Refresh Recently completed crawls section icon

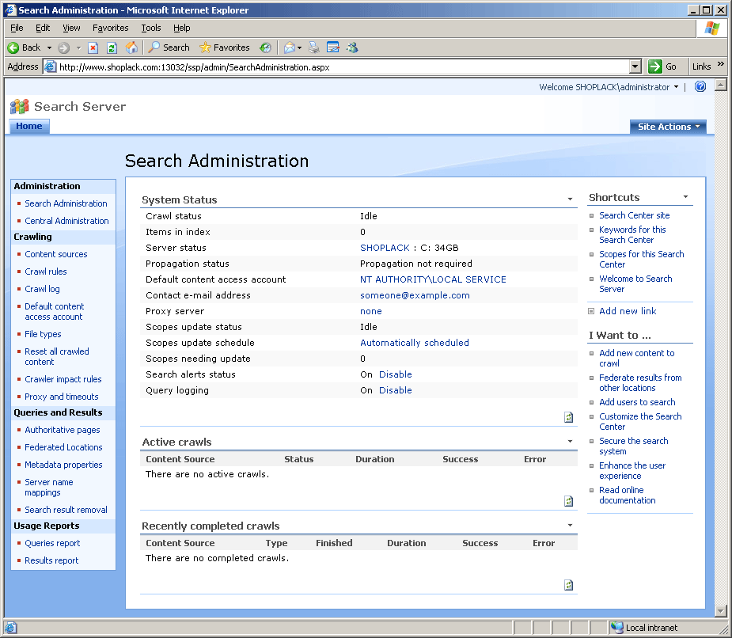[569, 585]
